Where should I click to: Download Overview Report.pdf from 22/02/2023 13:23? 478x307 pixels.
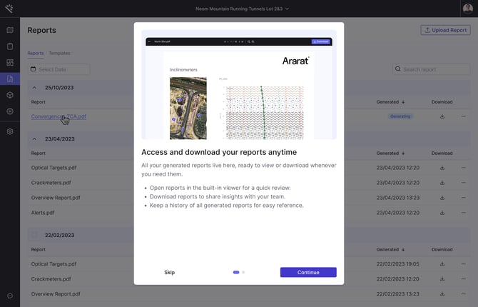pyautogui.click(x=442, y=294)
